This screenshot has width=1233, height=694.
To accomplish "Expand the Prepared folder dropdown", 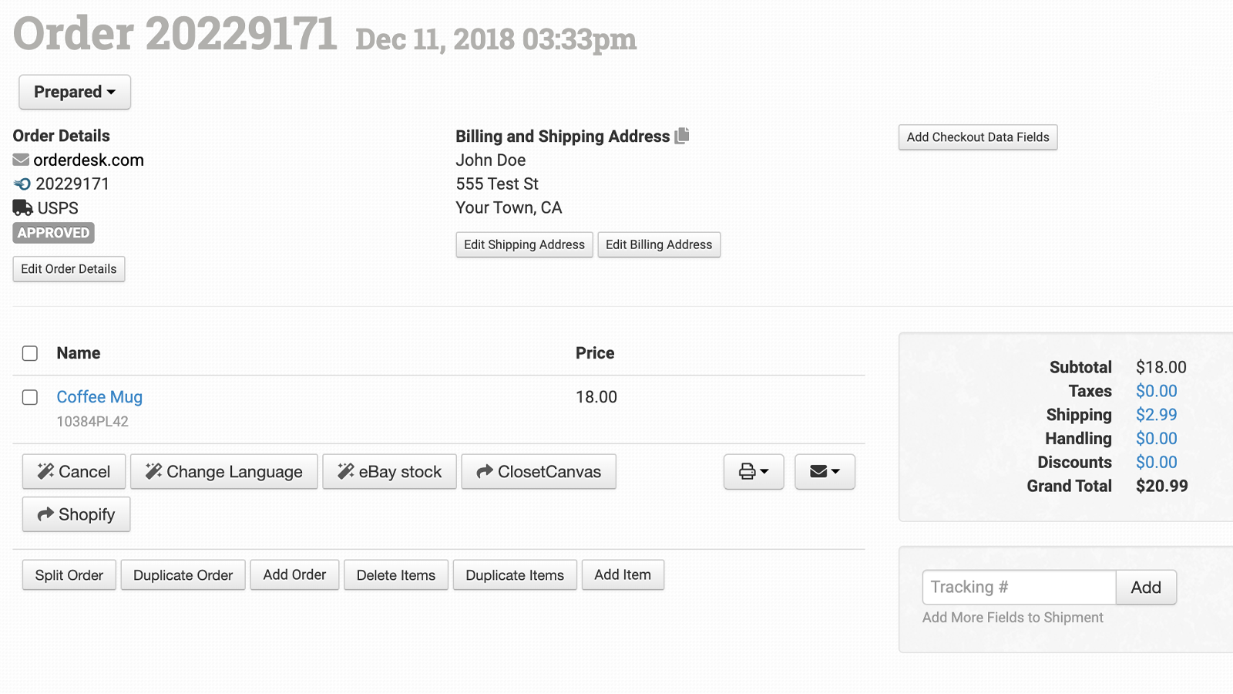I will coord(75,92).
